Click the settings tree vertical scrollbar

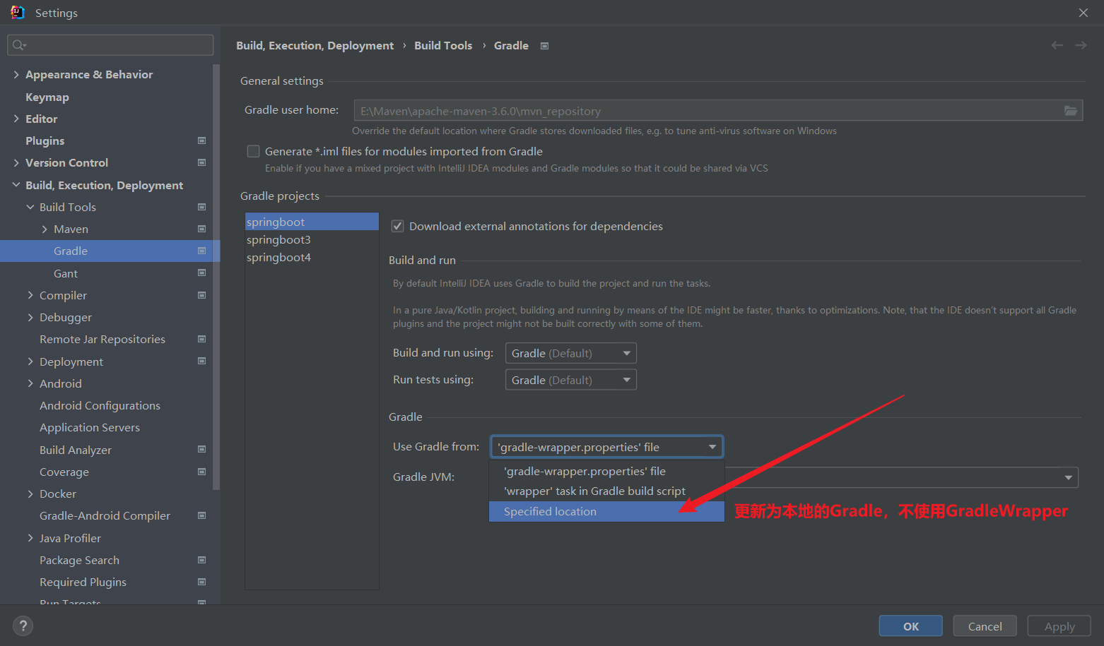[x=216, y=277]
